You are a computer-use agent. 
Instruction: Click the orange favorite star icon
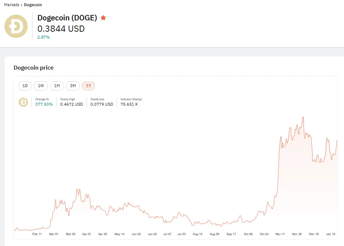(103, 18)
